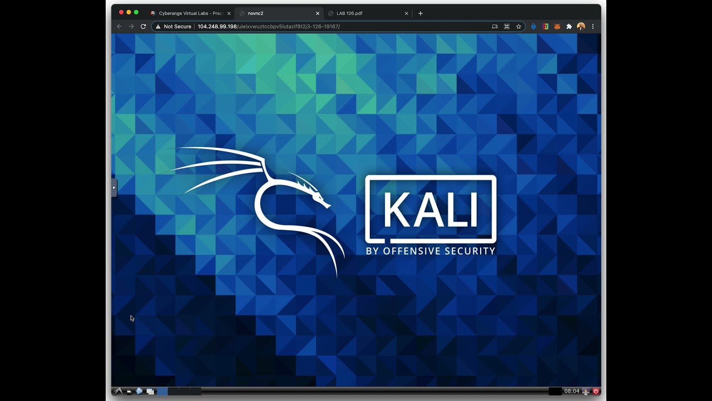
Task: Open a new browser tab
Action: pyautogui.click(x=421, y=13)
